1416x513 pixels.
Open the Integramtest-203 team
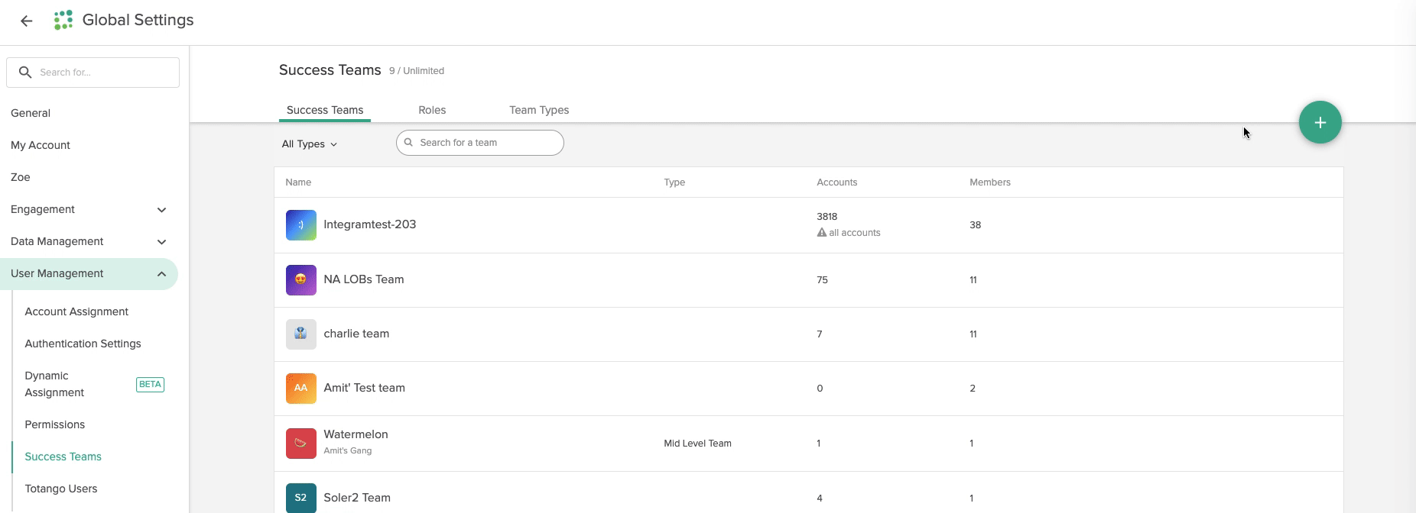370,224
